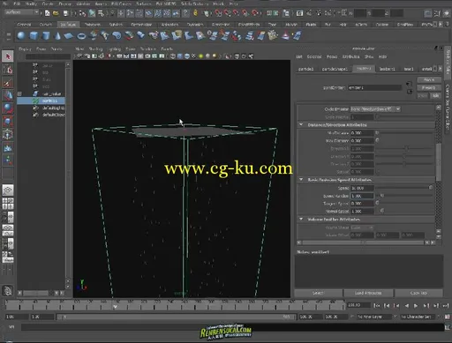Open the Shading menu in viewport panel
Screen dimensions: 452x343
(x=95, y=49)
